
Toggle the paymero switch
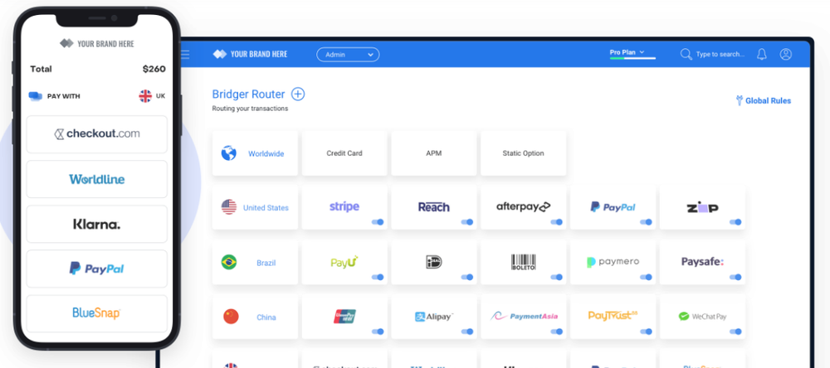(646, 277)
